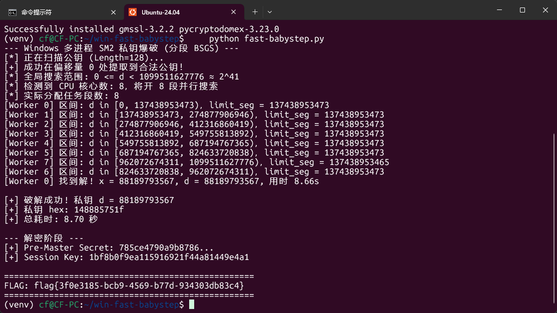Minimize the terminal window
Image resolution: width=557 pixels, height=313 pixels.
coord(499,10)
